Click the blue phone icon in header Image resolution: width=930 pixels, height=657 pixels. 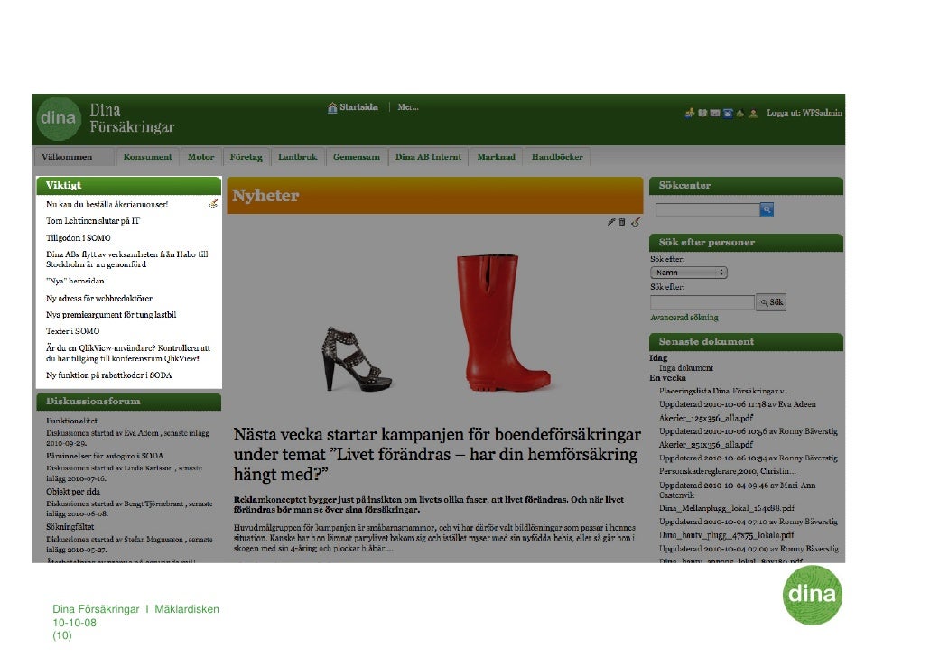click(728, 113)
